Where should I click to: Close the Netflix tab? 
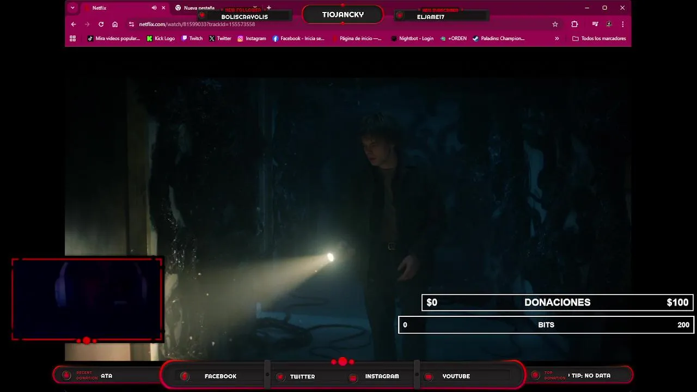[x=163, y=8]
